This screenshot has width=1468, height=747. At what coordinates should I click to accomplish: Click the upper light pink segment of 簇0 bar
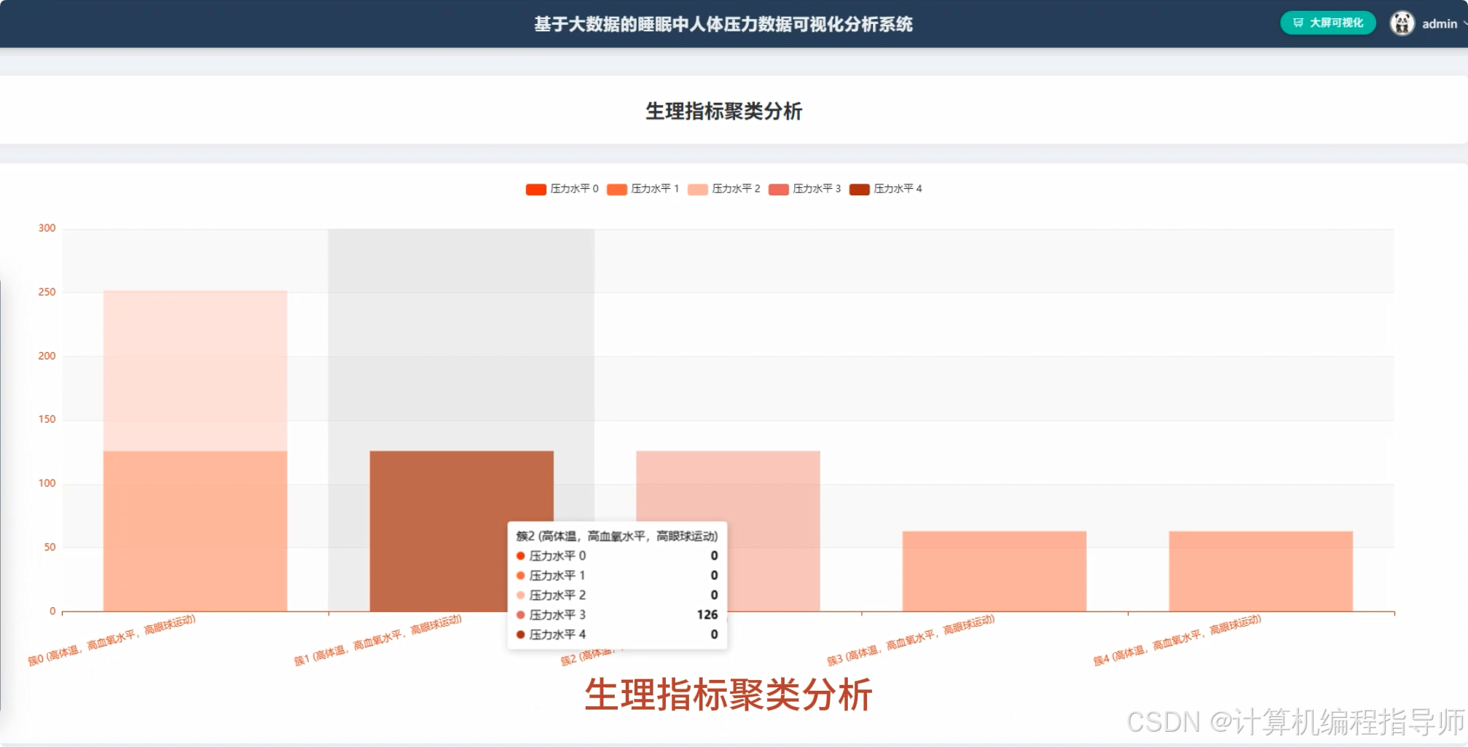tap(195, 370)
